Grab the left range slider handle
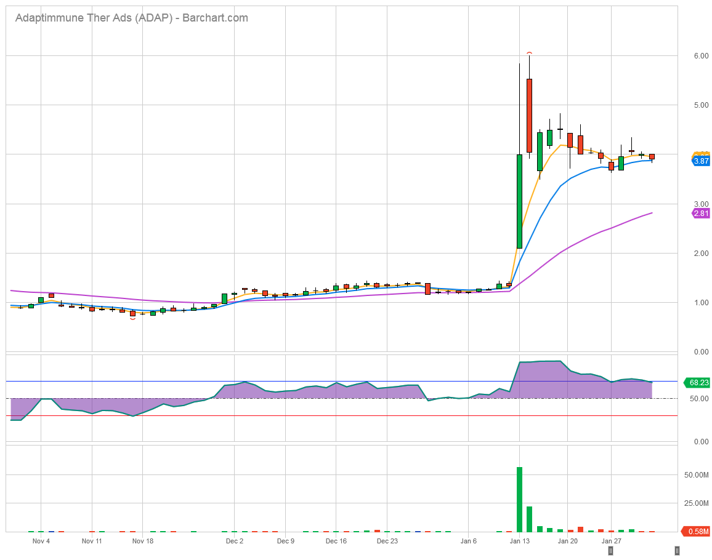This screenshot has height=560, width=712. tap(610, 551)
